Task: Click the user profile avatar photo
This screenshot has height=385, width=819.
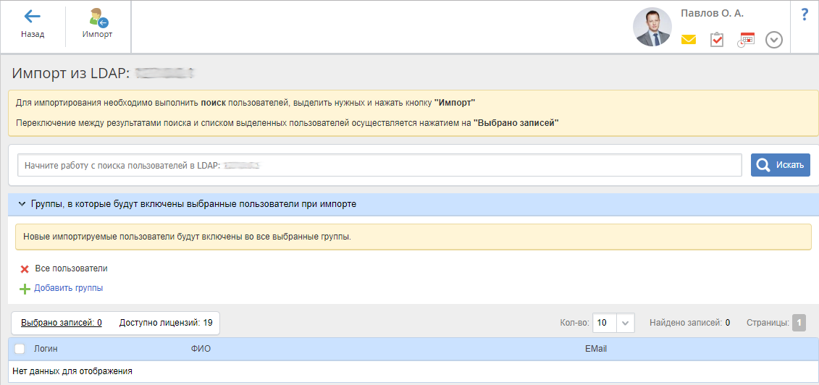Action: coord(652,27)
